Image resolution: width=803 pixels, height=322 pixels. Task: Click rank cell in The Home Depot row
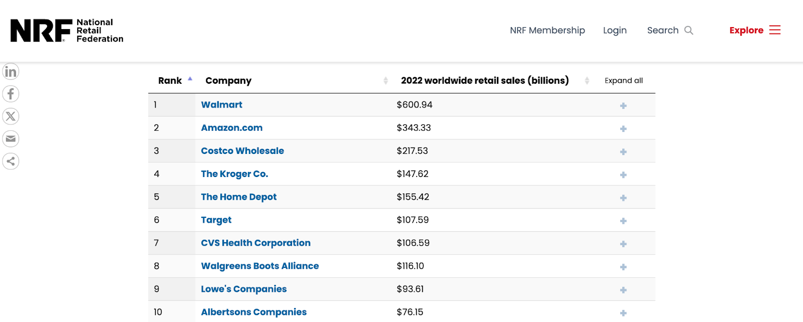(x=172, y=197)
